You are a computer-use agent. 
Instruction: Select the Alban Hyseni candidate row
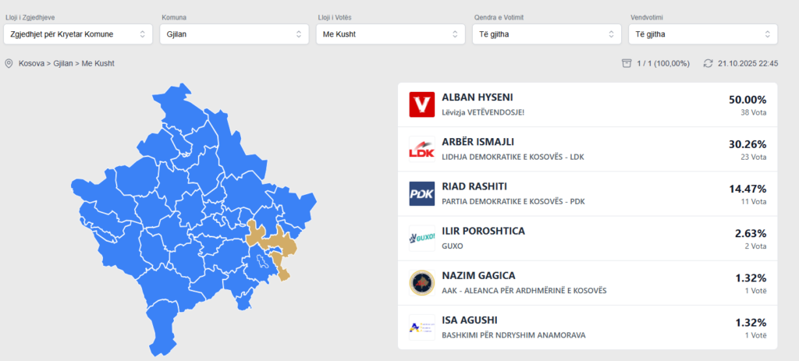click(587, 104)
